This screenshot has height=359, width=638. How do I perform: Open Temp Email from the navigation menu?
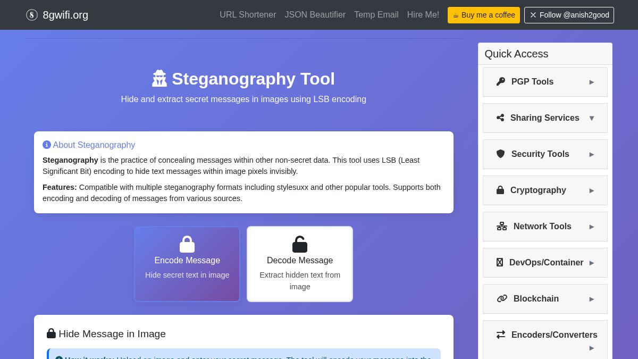tap(376, 15)
